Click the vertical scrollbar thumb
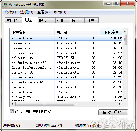 click(125, 39)
